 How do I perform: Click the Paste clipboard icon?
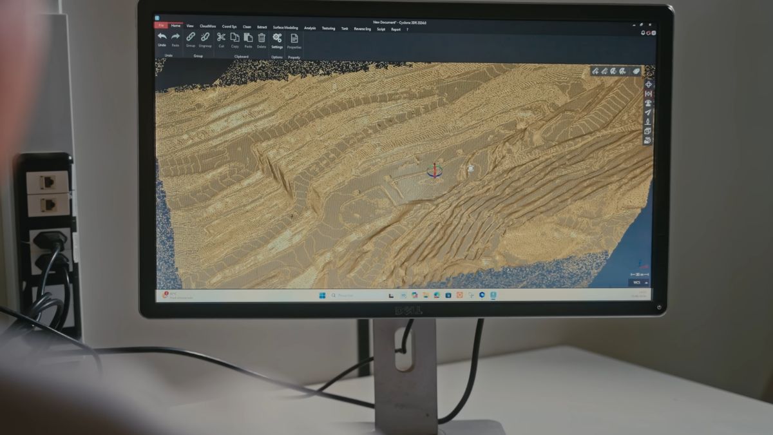point(248,37)
